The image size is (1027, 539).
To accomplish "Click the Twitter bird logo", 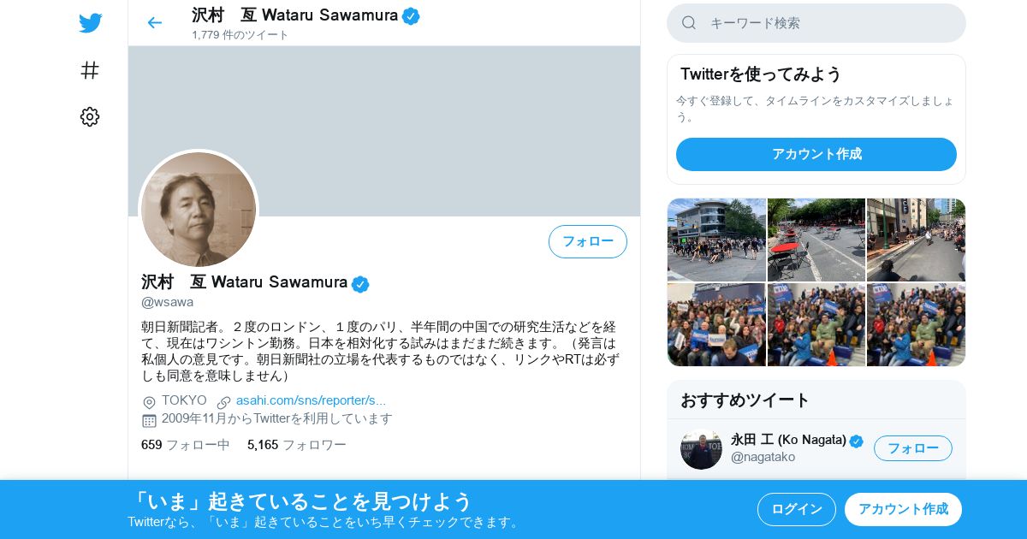I will [90, 23].
